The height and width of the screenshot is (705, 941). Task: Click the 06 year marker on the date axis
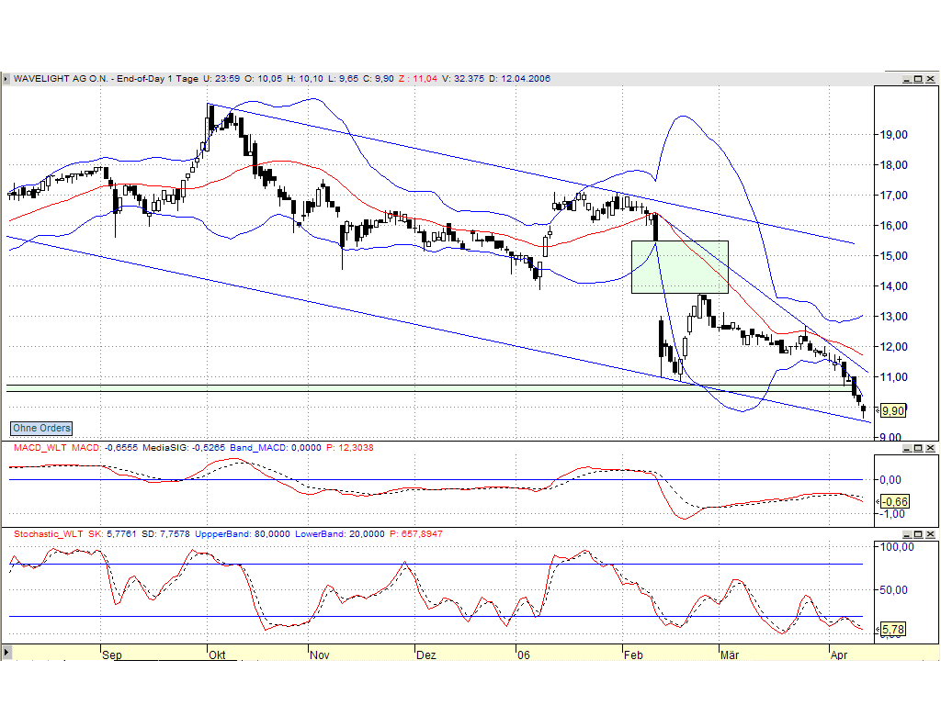click(523, 655)
